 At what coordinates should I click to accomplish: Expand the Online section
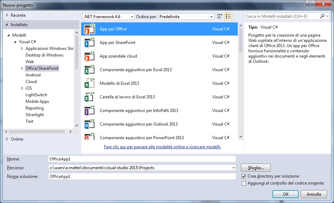click(x=7, y=139)
